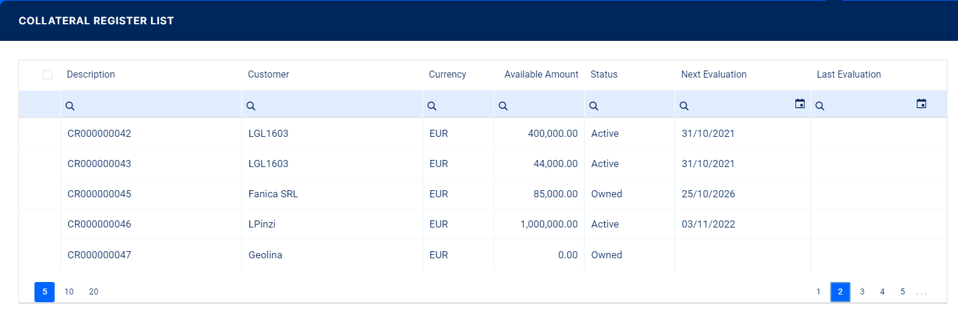The image size is (958, 314).
Task: Go to page 3 of the list
Action: [x=862, y=291]
